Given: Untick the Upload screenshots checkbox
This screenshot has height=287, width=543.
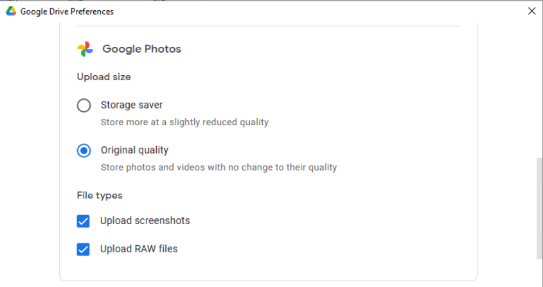Looking at the screenshot, I should pyautogui.click(x=83, y=221).
